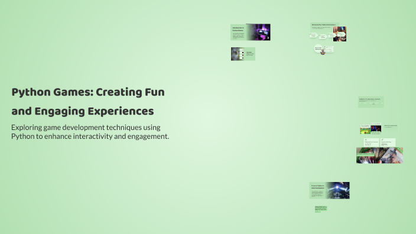Open the dark red-and-blue game screenshot thumbnail

click(x=376, y=128)
